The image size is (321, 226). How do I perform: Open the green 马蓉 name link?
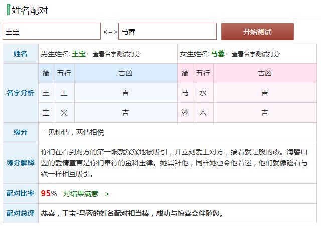[217, 54]
